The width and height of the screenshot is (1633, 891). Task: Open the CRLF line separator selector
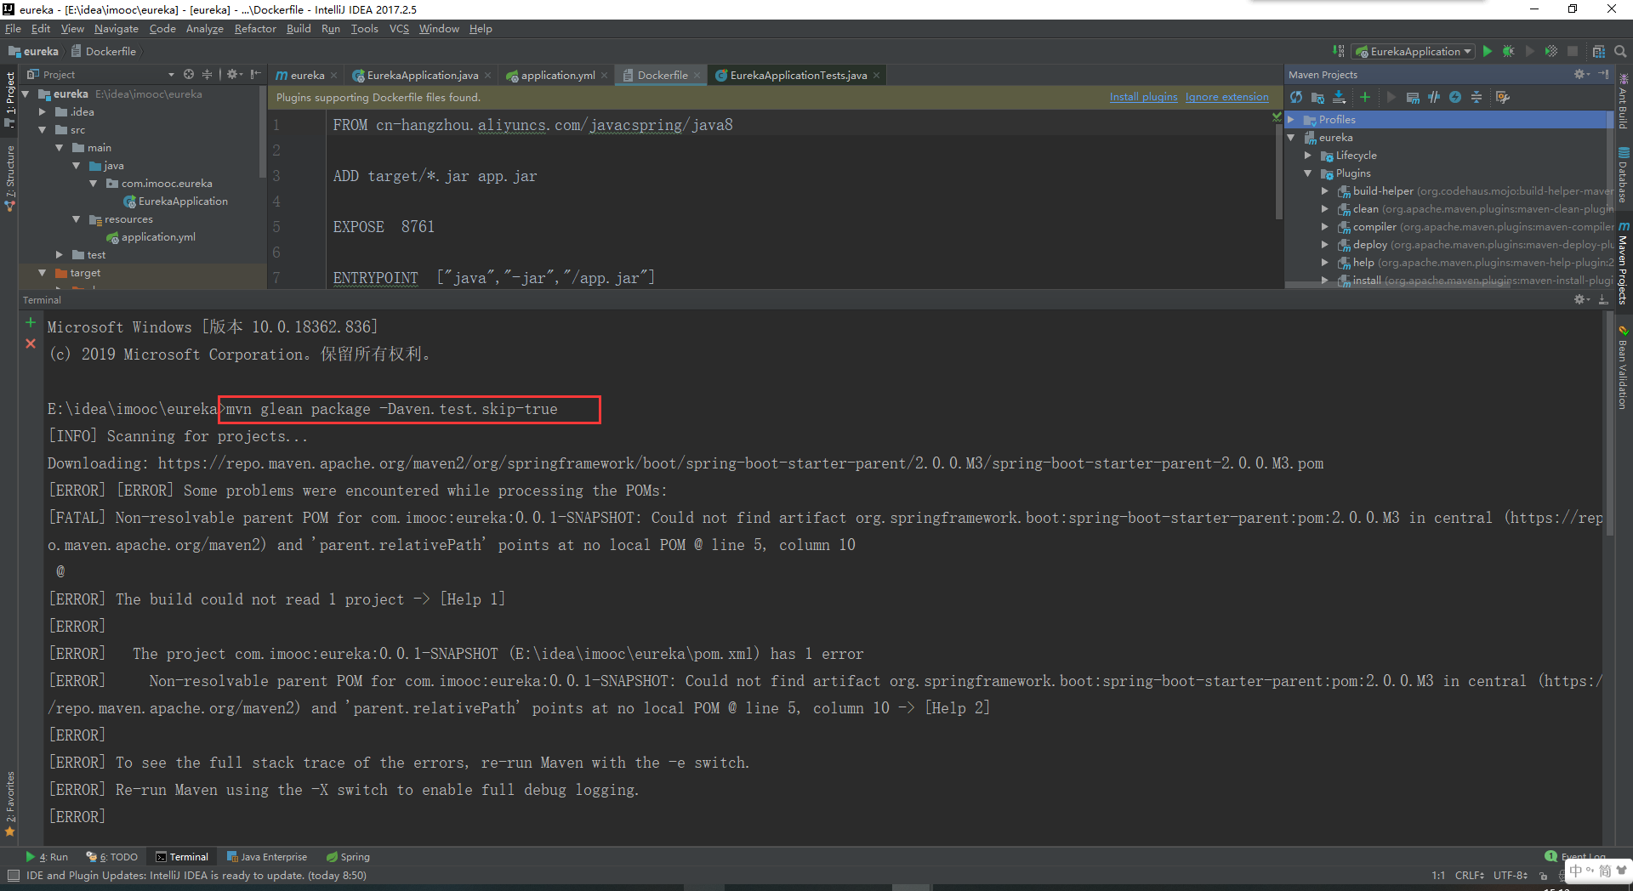click(1470, 876)
